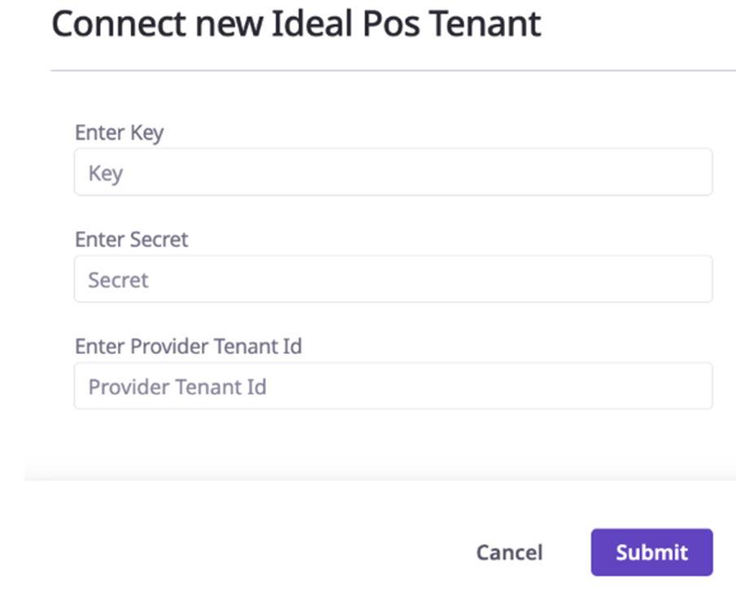
Task: Select the last text input for tenant id
Action: tap(393, 386)
